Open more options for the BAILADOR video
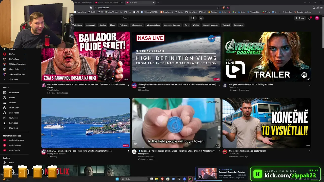The width and height of the screenshot is (324, 182). point(129,85)
